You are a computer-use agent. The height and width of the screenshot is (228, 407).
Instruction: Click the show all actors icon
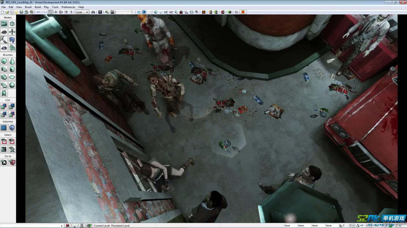tap(12, 149)
